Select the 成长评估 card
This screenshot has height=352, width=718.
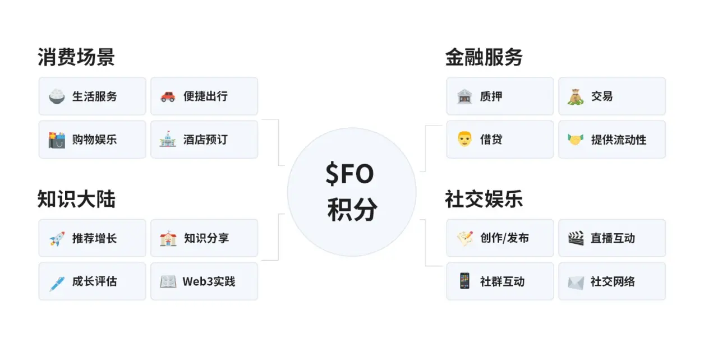point(92,281)
